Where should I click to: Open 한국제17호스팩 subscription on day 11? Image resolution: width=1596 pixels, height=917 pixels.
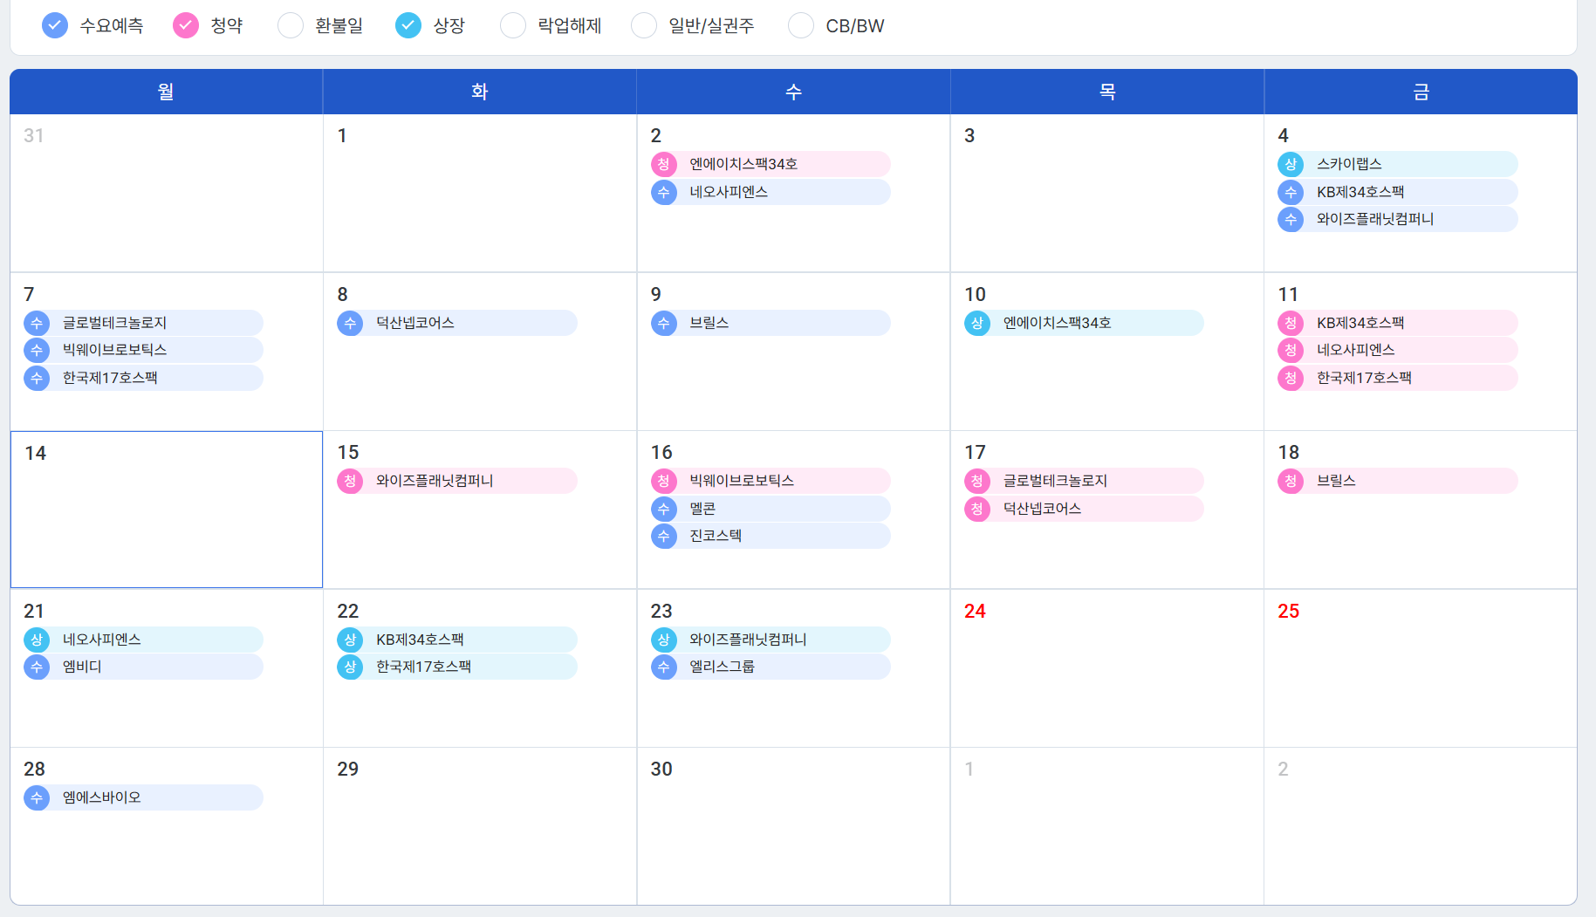1398,378
